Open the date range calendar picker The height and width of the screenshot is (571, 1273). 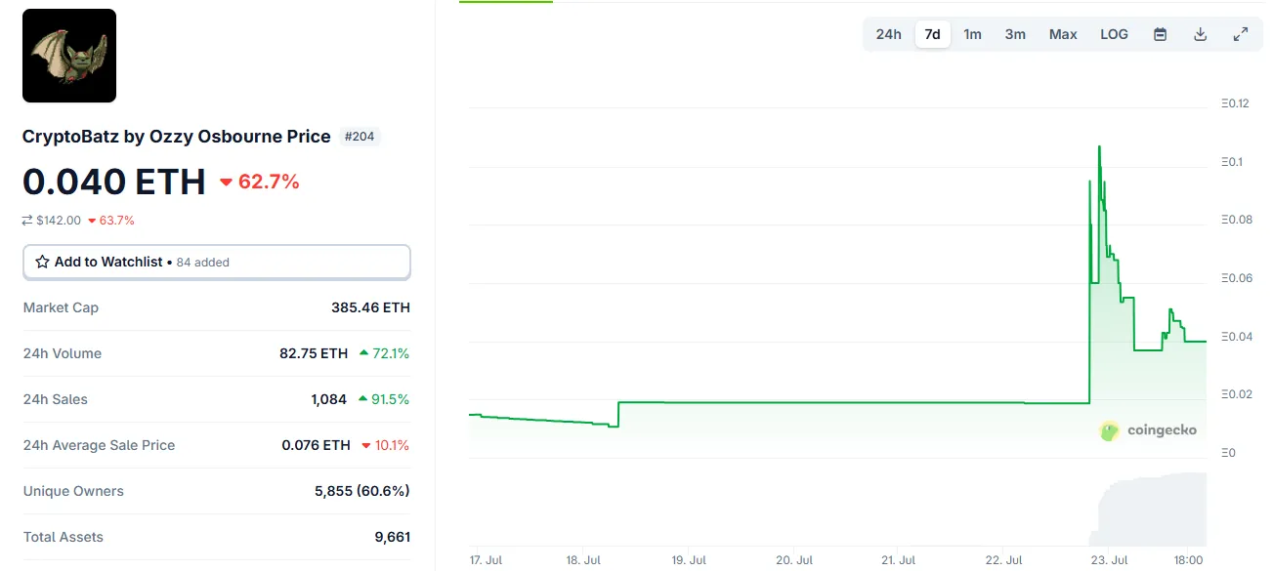click(x=1160, y=33)
